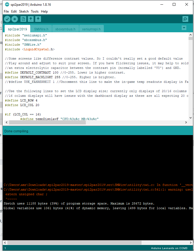Click the '#if (LCD_COL == 16)' line
This screenshot has height=251, width=194.
click(x=23, y=114)
